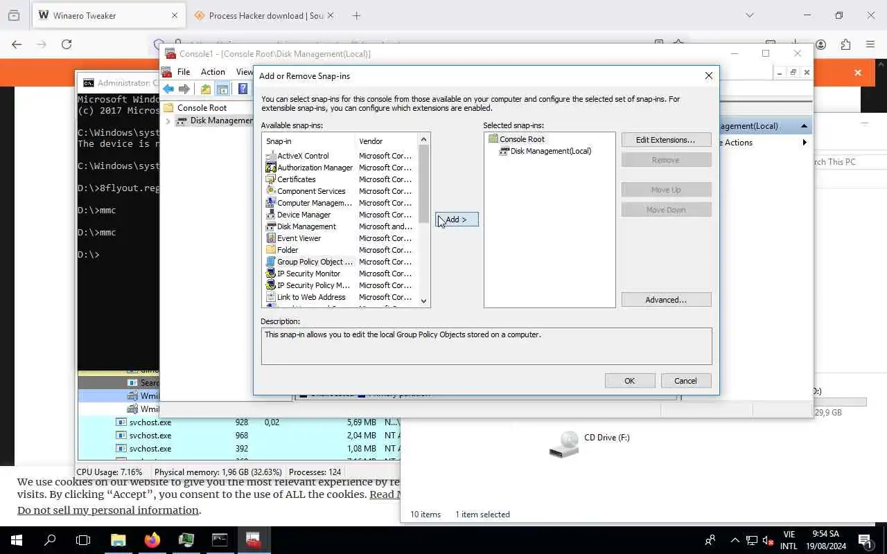The width and height of the screenshot is (887, 554).
Task: Select Disk Management(Local) in Selected snap-ins
Action: (x=545, y=151)
